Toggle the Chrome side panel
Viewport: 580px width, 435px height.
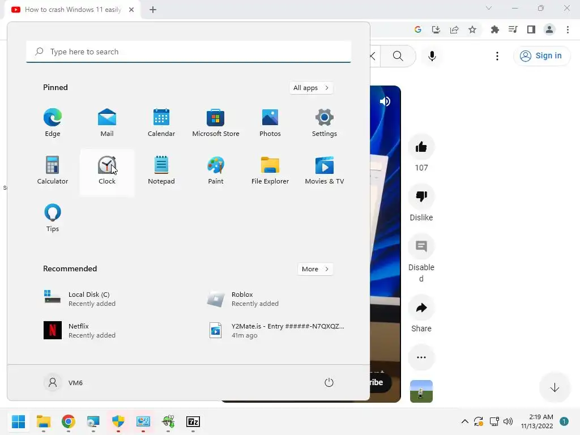[x=531, y=29]
